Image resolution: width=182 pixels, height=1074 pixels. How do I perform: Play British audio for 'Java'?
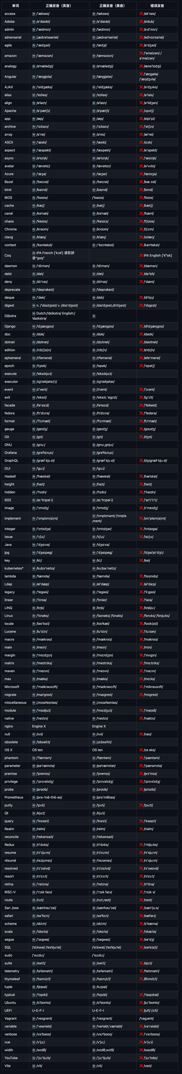pos(33,544)
